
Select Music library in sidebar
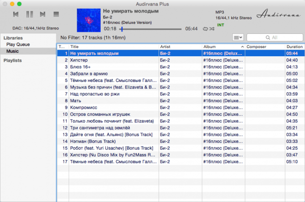pos(12,51)
